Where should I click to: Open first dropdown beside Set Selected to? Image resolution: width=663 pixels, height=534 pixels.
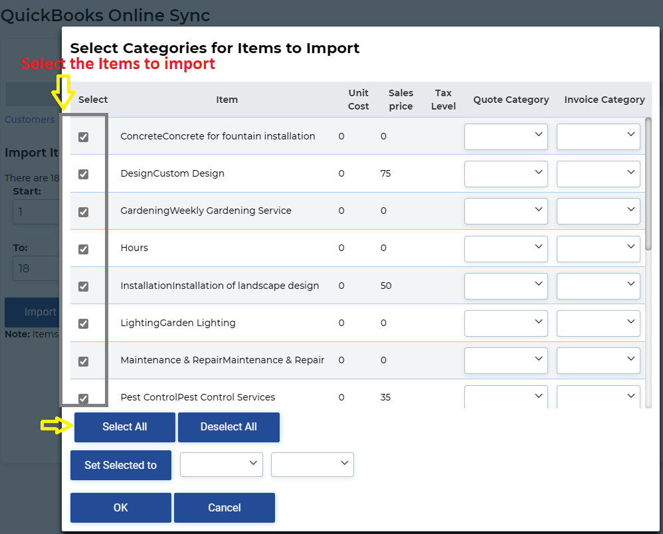pos(221,464)
